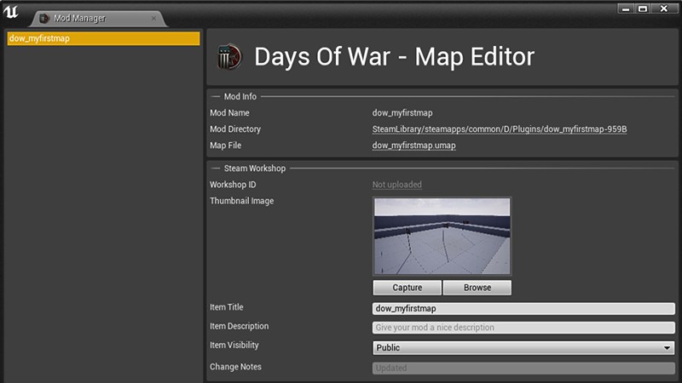Click the Map File label
Image resolution: width=682 pixels, height=383 pixels.
[225, 146]
